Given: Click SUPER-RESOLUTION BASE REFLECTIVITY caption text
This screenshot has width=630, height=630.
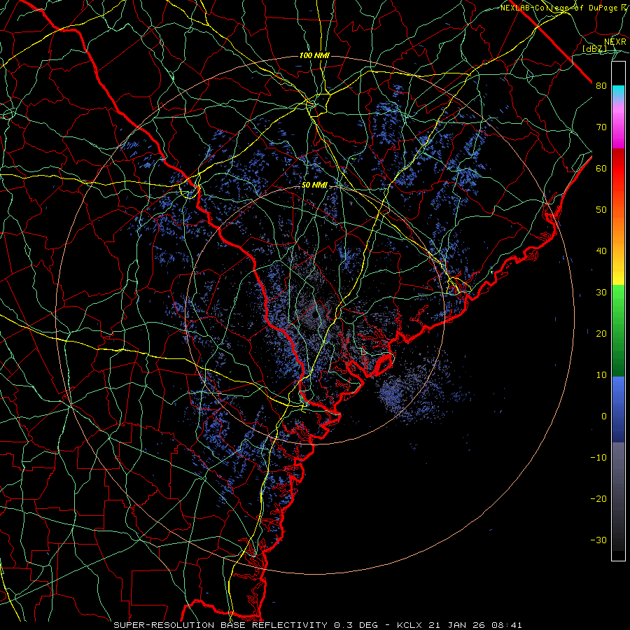Looking at the screenshot, I should [x=220, y=625].
